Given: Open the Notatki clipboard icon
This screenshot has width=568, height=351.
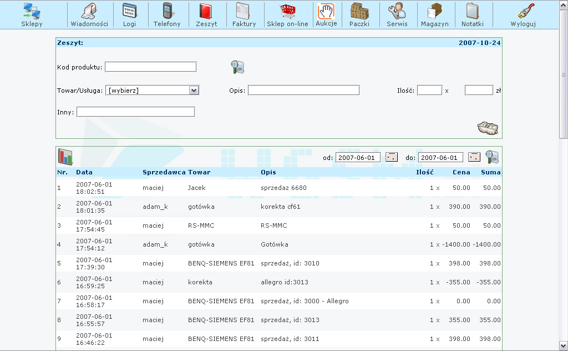Looking at the screenshot, I should tap(473, 11).
